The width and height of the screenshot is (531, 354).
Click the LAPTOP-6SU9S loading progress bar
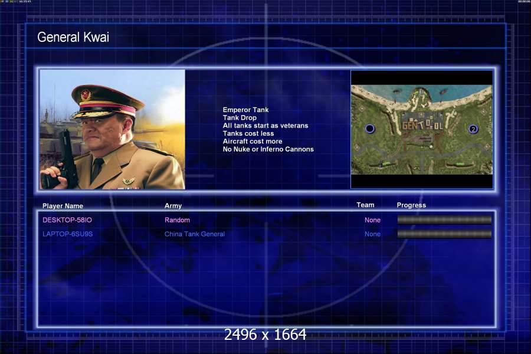point(444,234)
